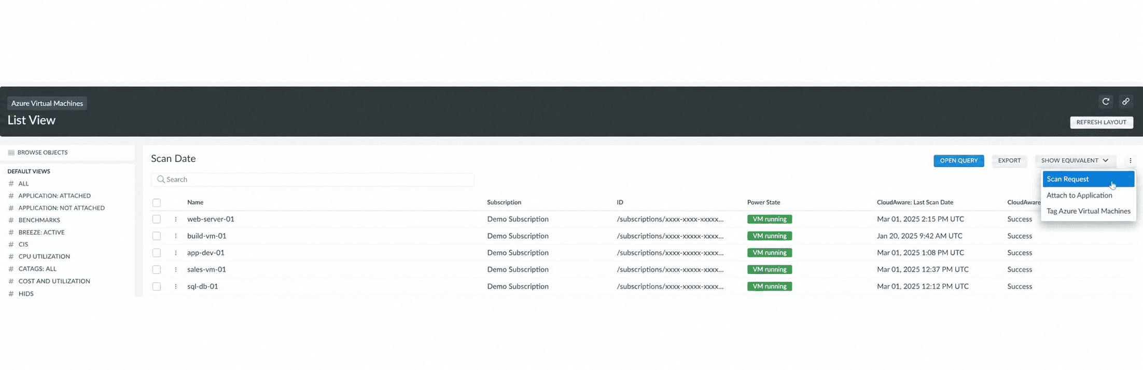This screenshot has height=370, width=1143.
Task: Sort by the Power State column header
Action: coord(763,202)
